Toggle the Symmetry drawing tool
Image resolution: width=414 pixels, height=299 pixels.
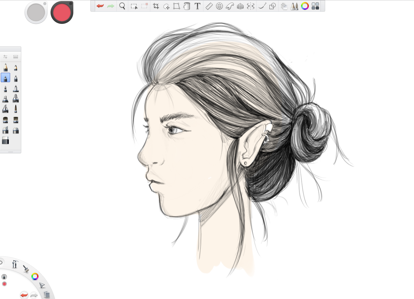coord(251,6)
